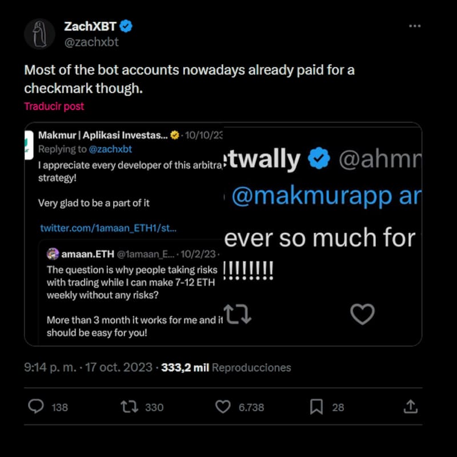457x457 pixels.
Task: Click the heart icon inside the embedded image
Action: 362,314
